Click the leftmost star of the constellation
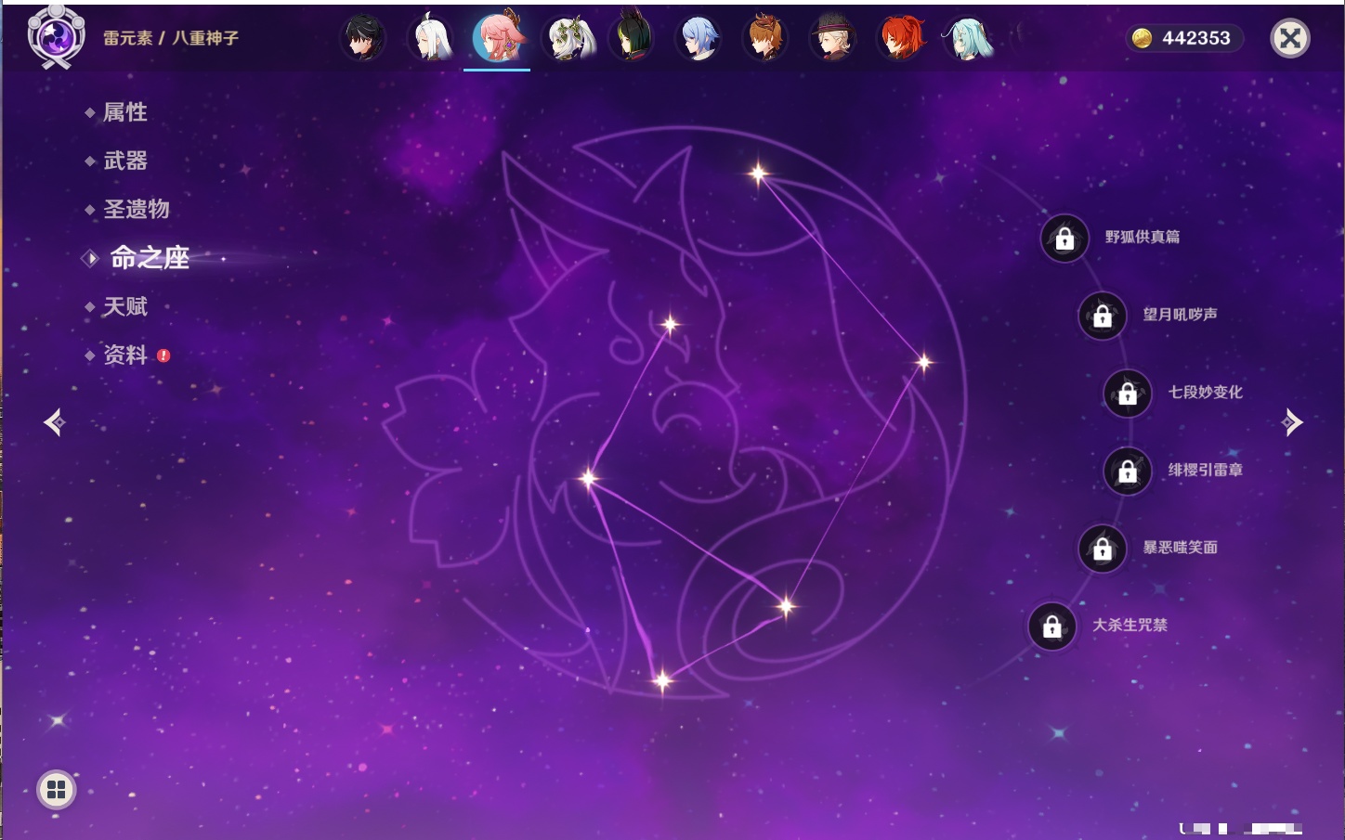Image resolution: width=1345 pixels, height=840 pixels. (588, 479)
